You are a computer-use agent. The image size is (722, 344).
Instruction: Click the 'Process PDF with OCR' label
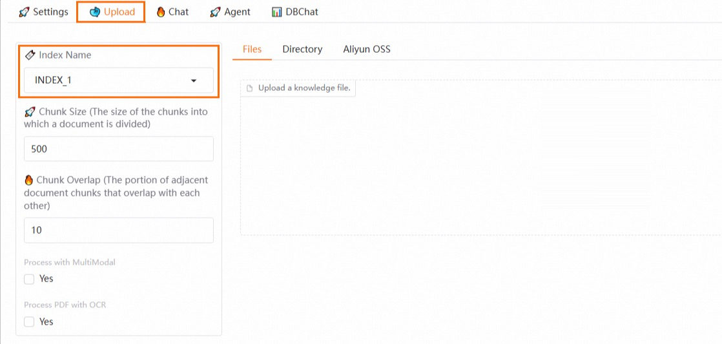[65, 305]
